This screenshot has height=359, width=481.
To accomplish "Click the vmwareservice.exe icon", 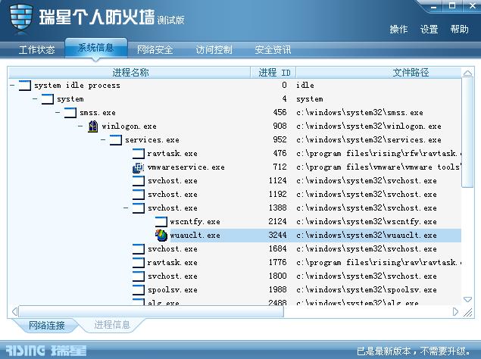I will 139,167.
